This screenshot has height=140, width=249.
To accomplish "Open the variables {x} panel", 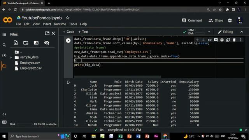I will (4, 55).
